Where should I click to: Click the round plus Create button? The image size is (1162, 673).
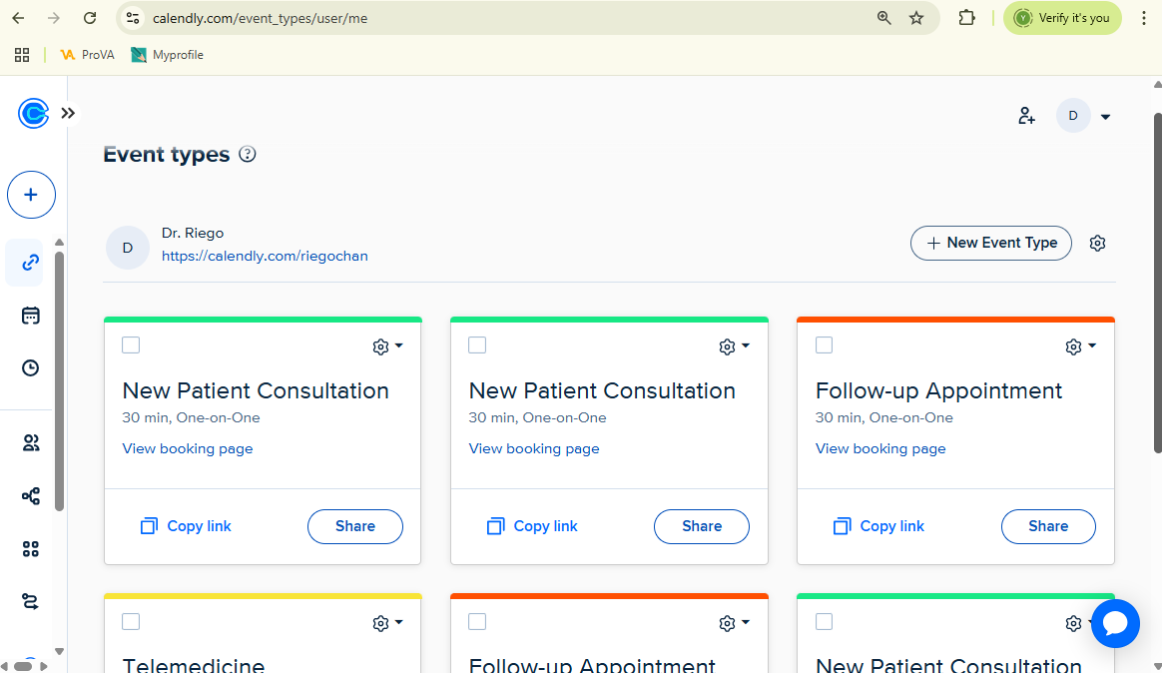click(x=31, y=195)
